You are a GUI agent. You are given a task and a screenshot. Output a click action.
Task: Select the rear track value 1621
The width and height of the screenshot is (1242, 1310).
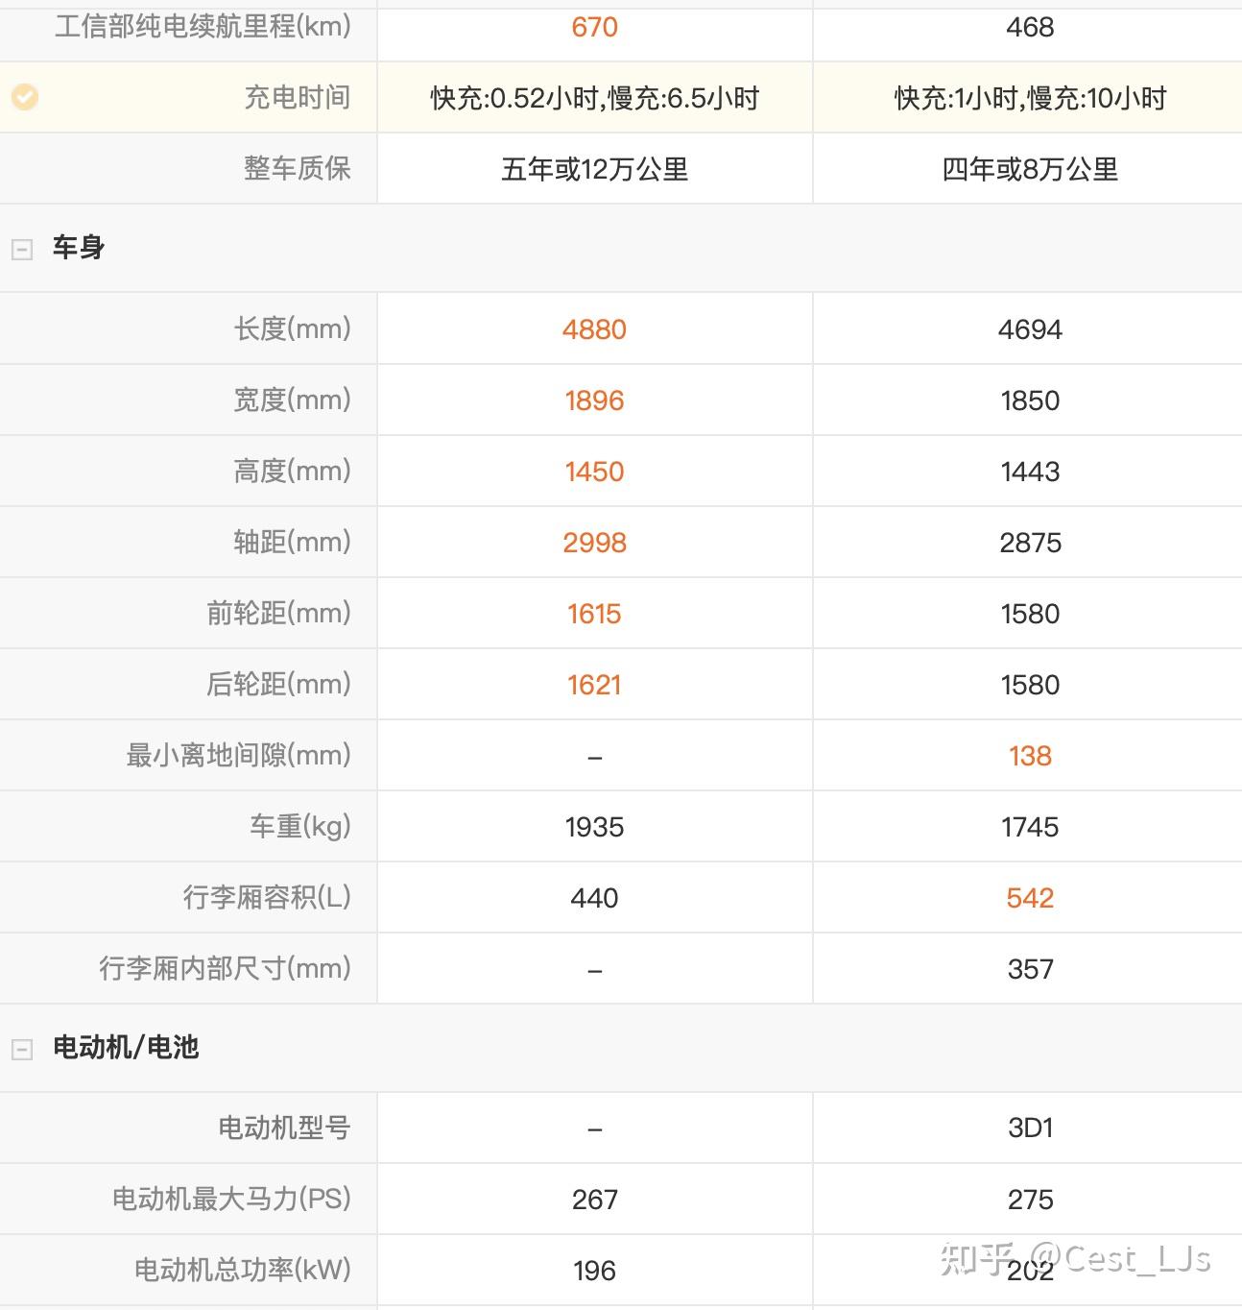(595, 685)
